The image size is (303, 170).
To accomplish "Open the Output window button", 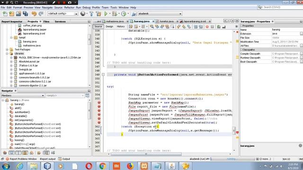I will point(64,159).
